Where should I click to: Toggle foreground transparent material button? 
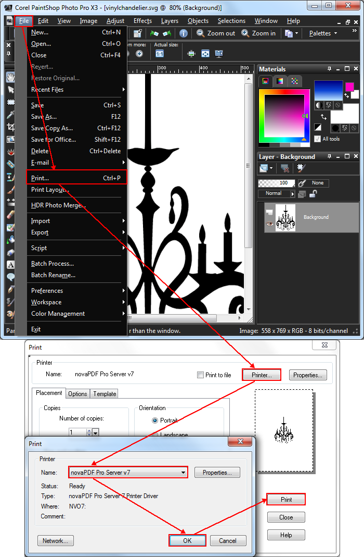338,105
